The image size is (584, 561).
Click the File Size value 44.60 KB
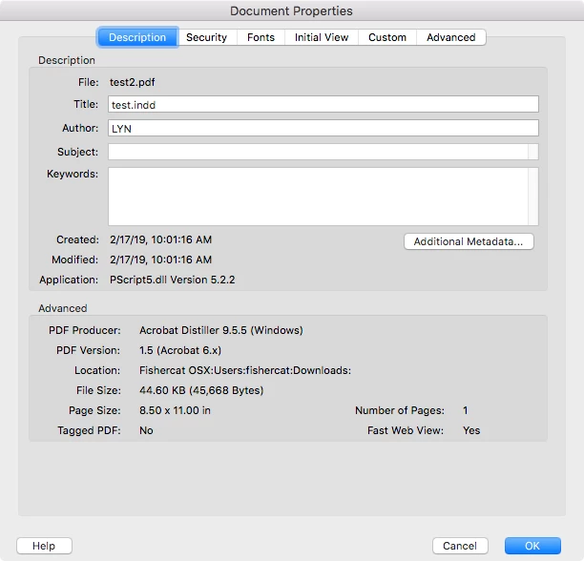click(x=201, y=390)
